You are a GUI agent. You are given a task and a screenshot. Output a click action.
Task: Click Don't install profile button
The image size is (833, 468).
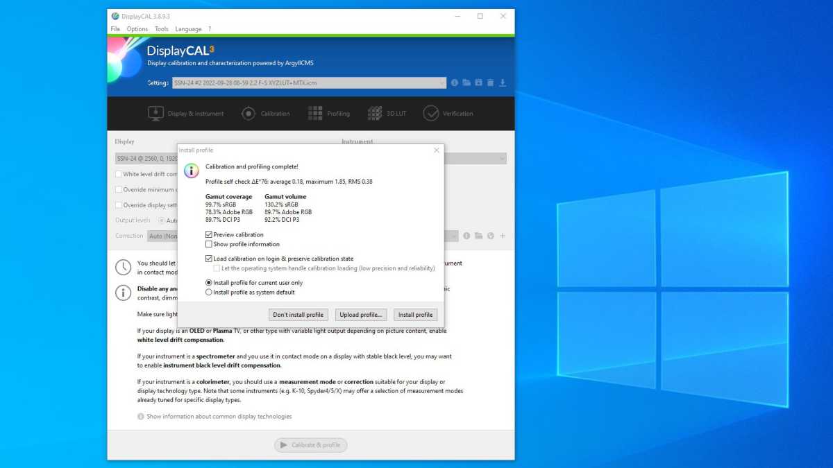click(298, 315)
